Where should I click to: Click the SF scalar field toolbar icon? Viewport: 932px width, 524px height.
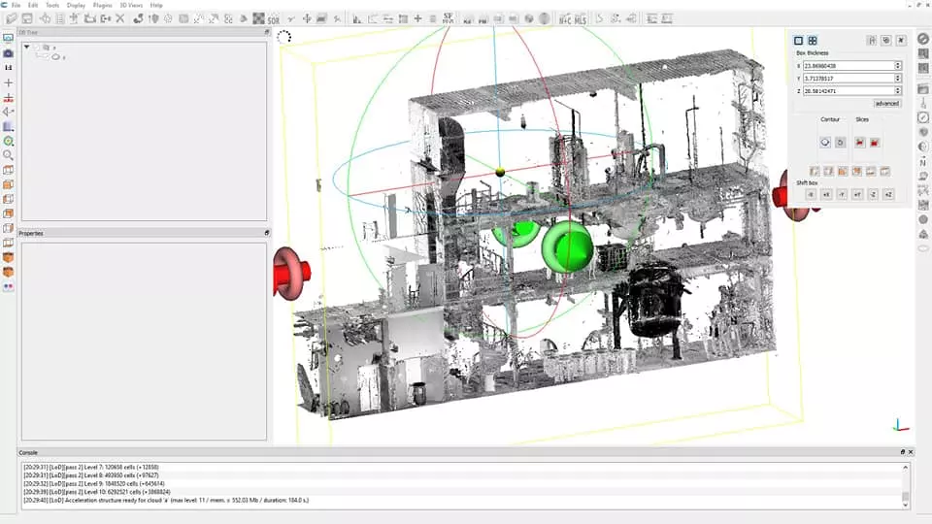click(449, 18)
